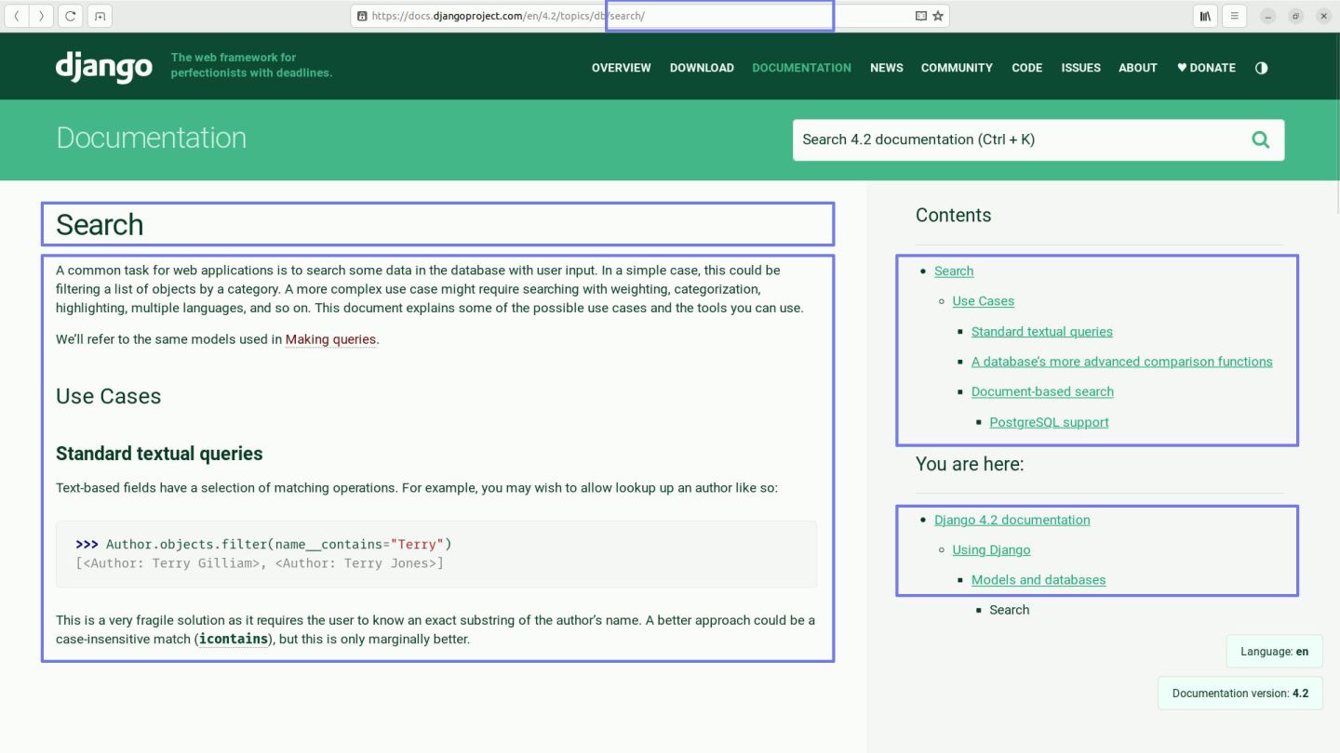The width and height of the screenshot is (1340, 753).
Task: Open the Language: en selector
Action: tap(1274, 652)
